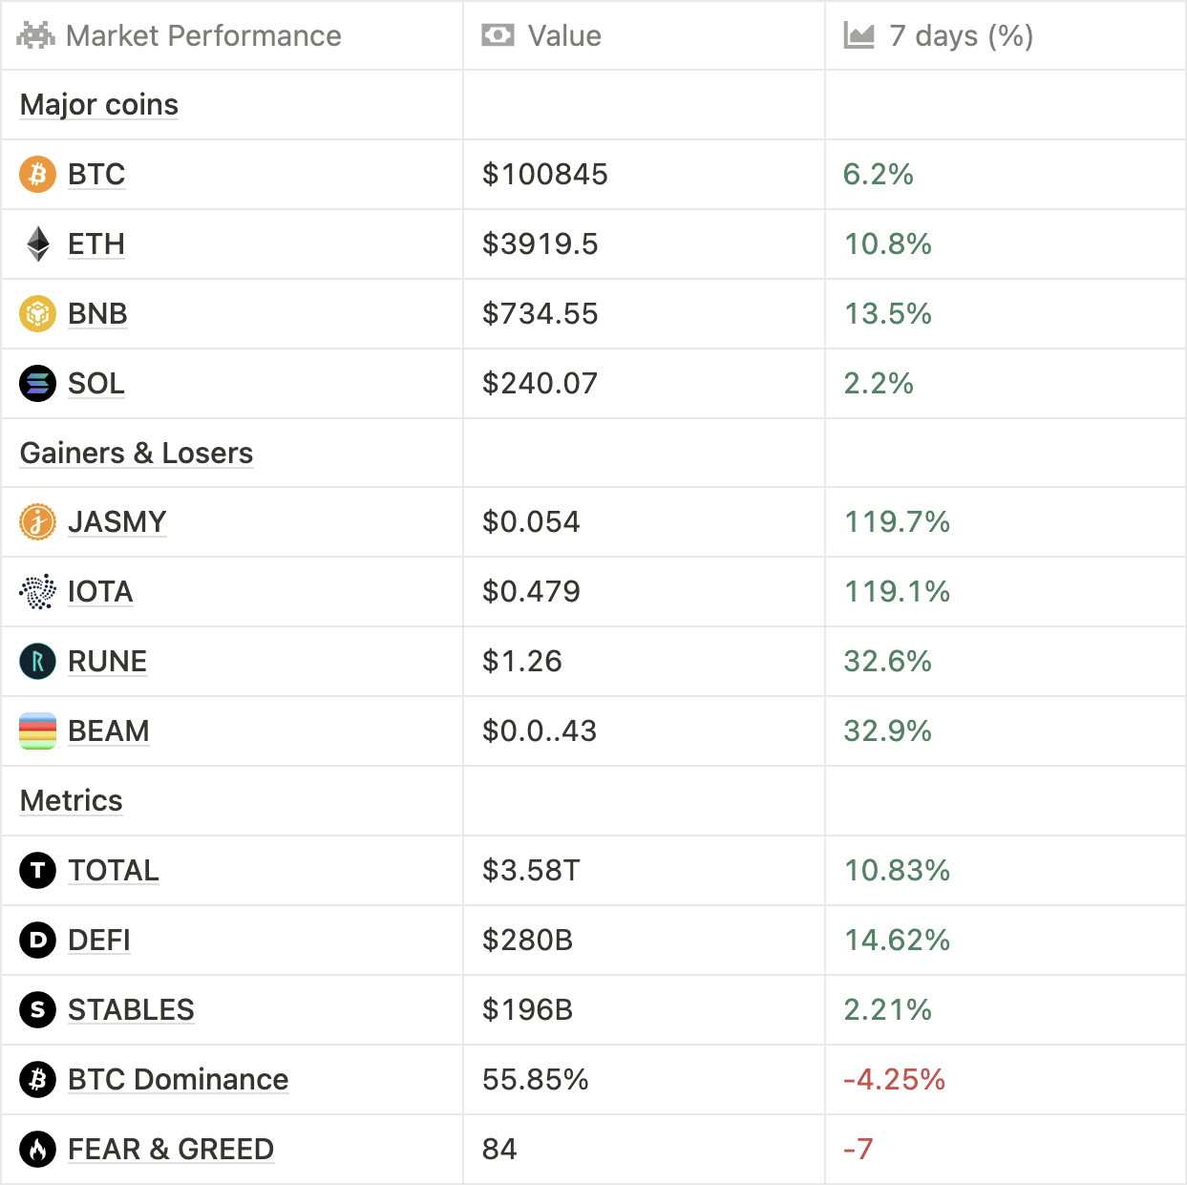The width and height of the screenshot is (1187, 1185).
Task: Click the Solana logo icon
Action: pyautogui.click(x=38, y=384)
